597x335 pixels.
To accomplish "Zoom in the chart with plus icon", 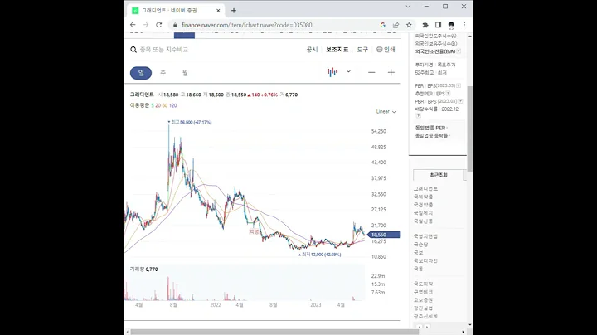I will pyautogui.click(x=391, y=72).
